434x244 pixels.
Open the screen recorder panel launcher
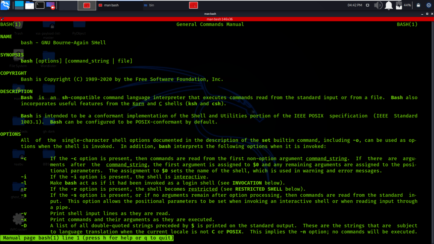50,5
